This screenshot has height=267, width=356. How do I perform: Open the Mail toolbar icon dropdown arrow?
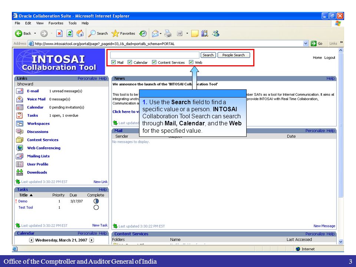click(161, 34)
